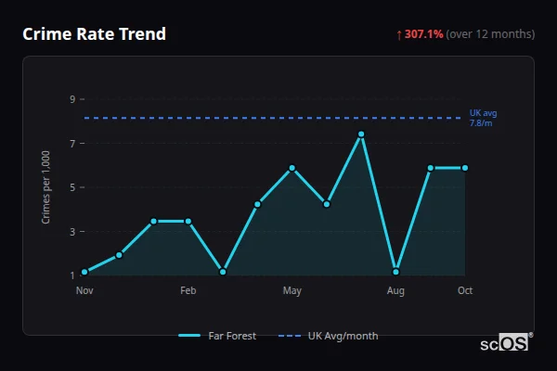
Task: Select the January data point near 3.5
Action: (x=154, y=222)
